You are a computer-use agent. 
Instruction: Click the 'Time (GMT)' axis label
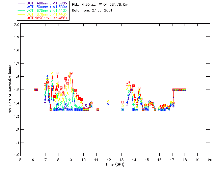115,164
